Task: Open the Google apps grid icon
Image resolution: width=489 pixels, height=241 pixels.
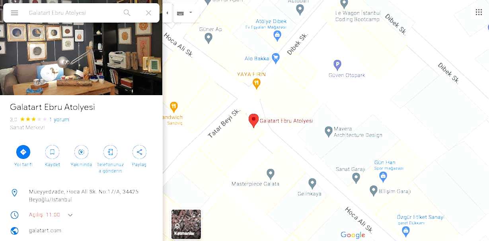Action: point(479,12)
